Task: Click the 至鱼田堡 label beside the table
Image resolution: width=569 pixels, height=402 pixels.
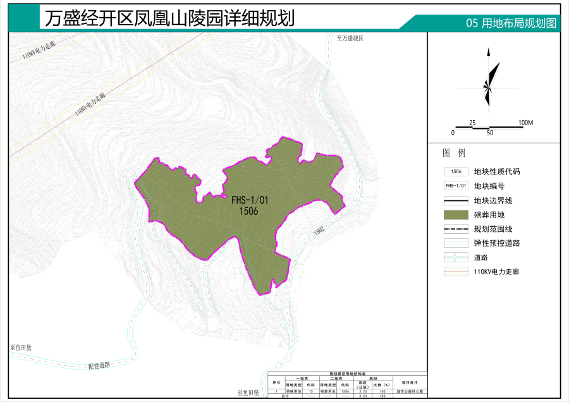Action: pyautogui.click(x=248, y=393)
